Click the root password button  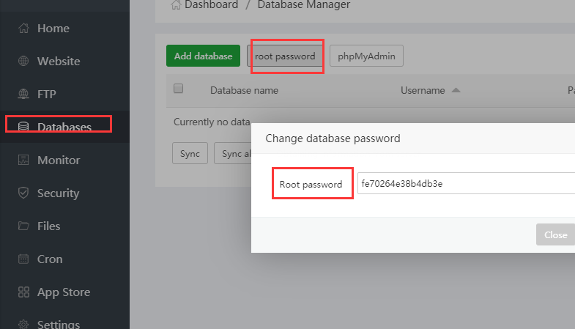(285, 56)
